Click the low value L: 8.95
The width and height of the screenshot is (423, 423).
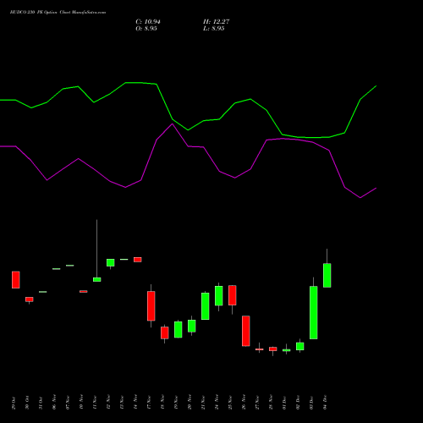click(x=214, y=29)
